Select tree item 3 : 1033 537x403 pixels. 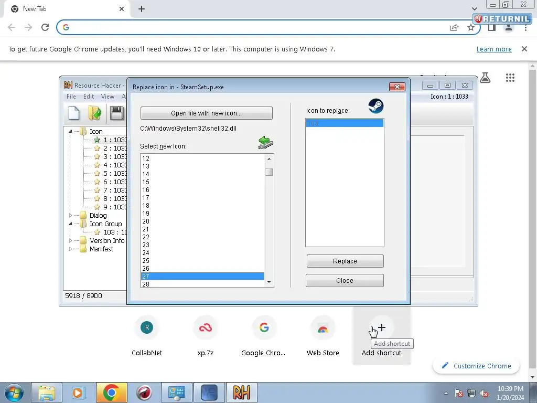click(x=110, y=156)
